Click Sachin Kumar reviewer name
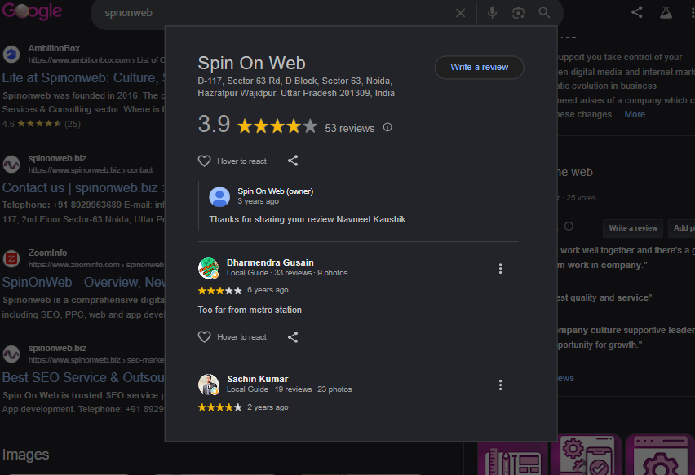Viewport: 695px width, 475px height. (x=258, y=379)
